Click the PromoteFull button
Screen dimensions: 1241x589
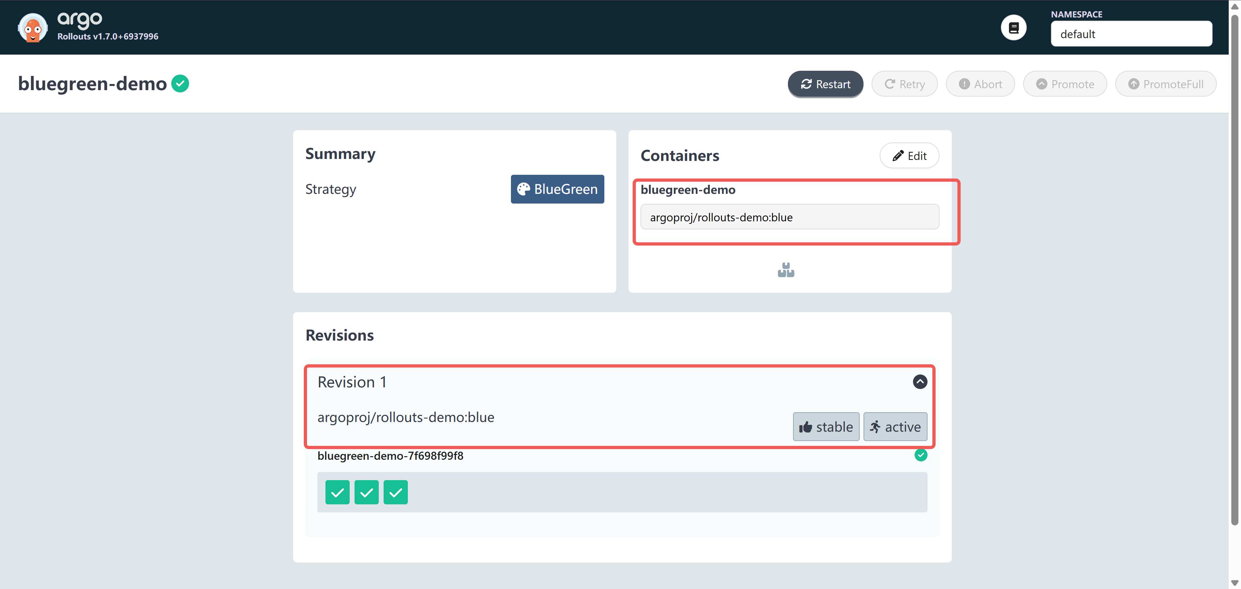point(1165,84)
